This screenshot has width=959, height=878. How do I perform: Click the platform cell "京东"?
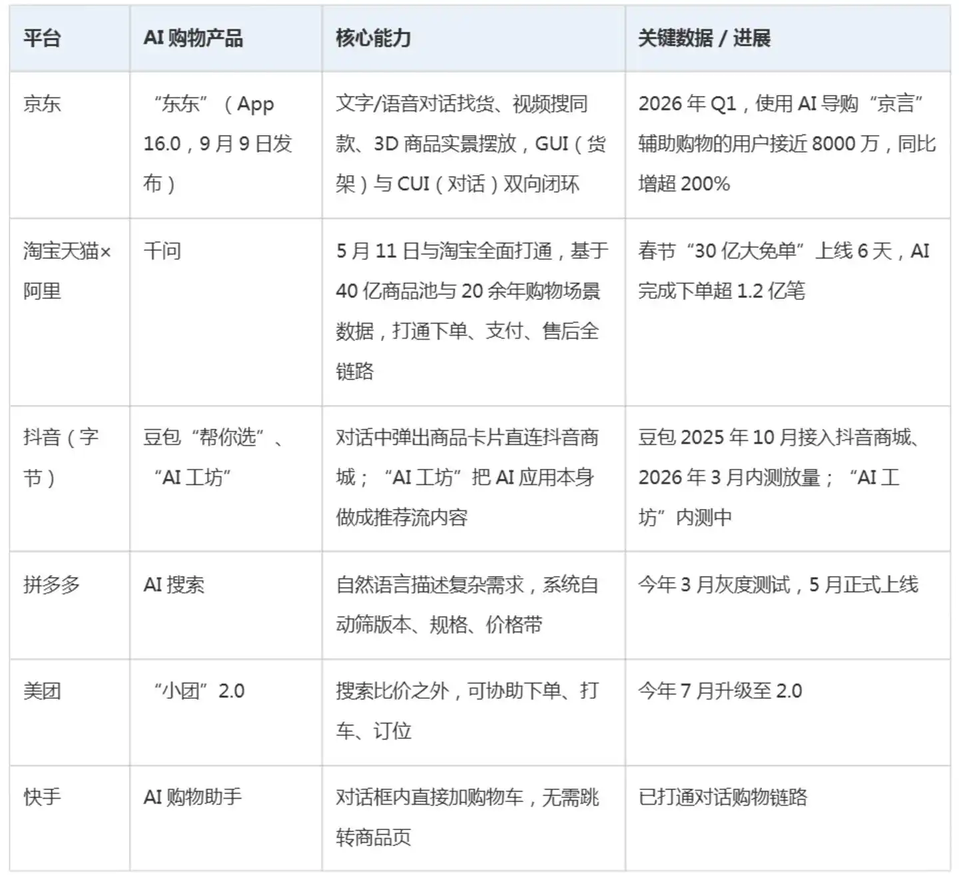(x=70, y=145)
